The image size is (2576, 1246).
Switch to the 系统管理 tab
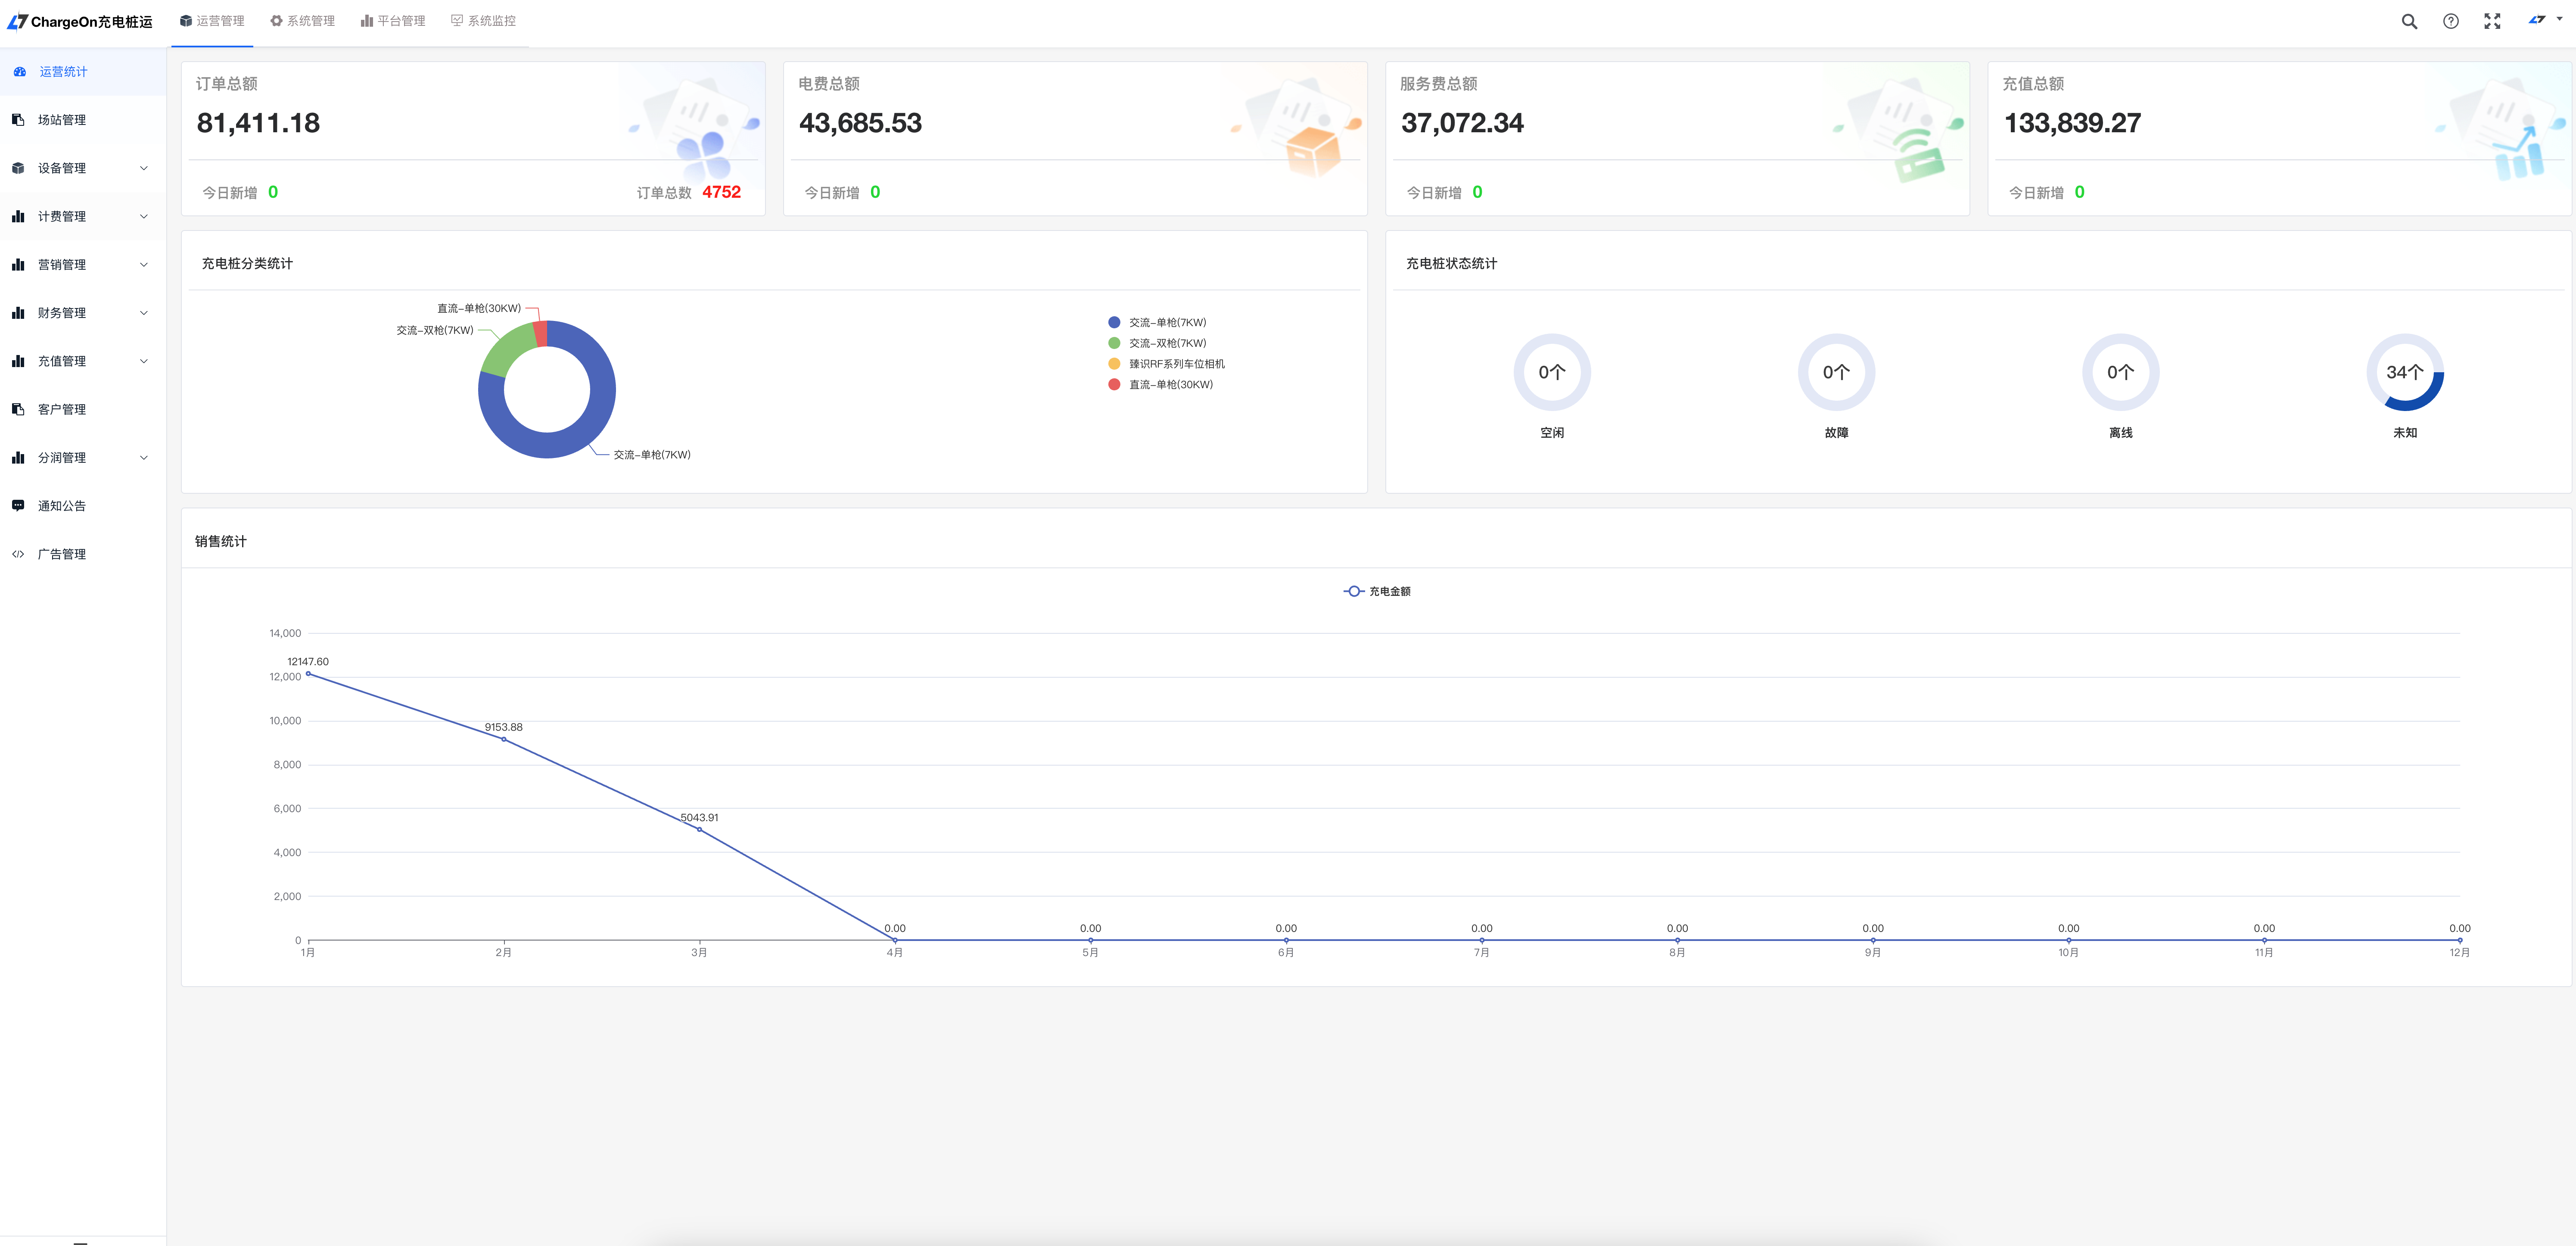coord(302,21)
